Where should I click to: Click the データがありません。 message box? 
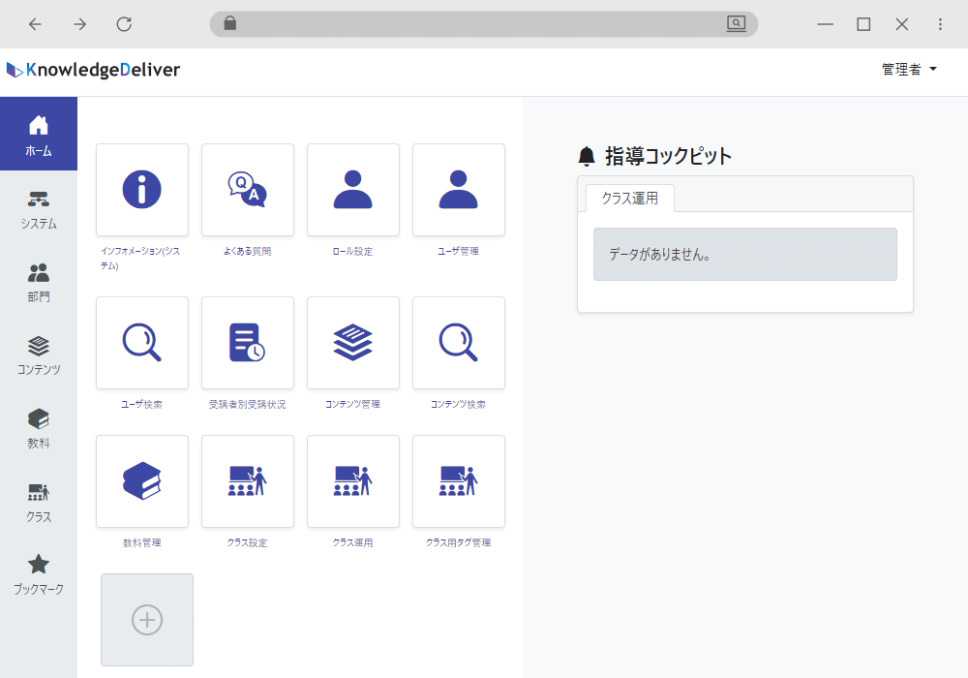point(745,255)
